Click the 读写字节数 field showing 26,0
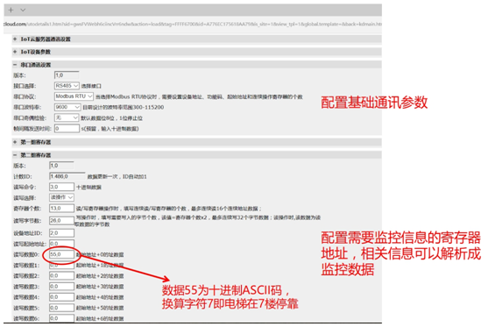 click(61, 221)
